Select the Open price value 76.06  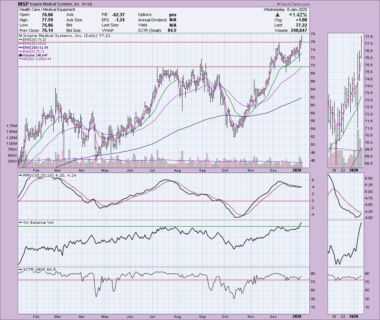coord(47,15)
